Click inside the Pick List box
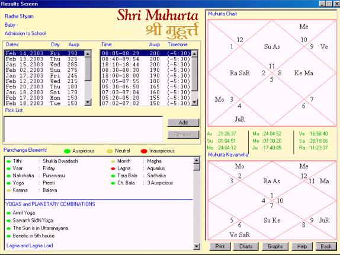Screen dimensions: 340x255 click(x=84, y=129)
